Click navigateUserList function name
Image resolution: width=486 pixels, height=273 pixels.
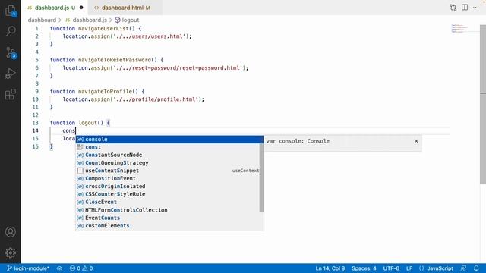coord(103,29)
